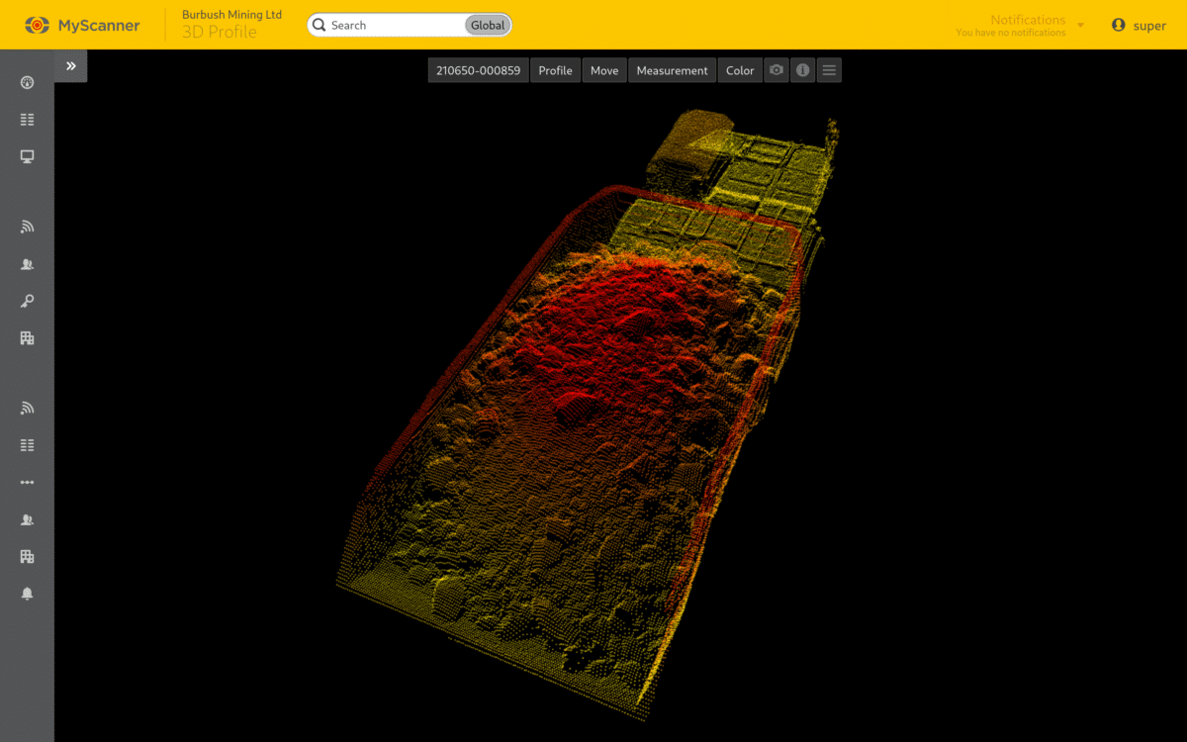The width and height of the screenshot is (1187, 742).
Task: Expand the collapsed sidebar with the chevron
Action: point(70,66)
